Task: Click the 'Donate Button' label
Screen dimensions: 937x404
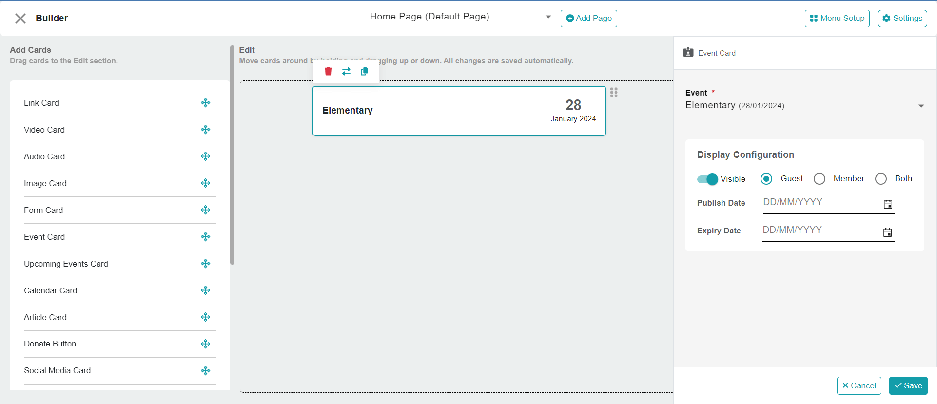Action: coord(50,344)
